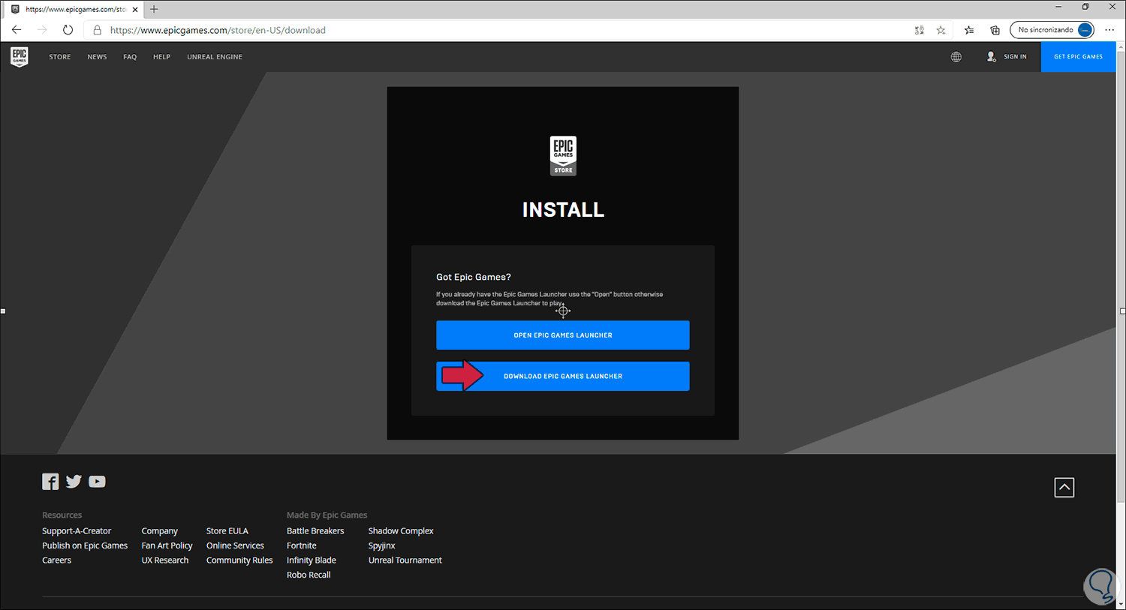Click the Sign In link
1126x610 pixels.
(1015, 57)
